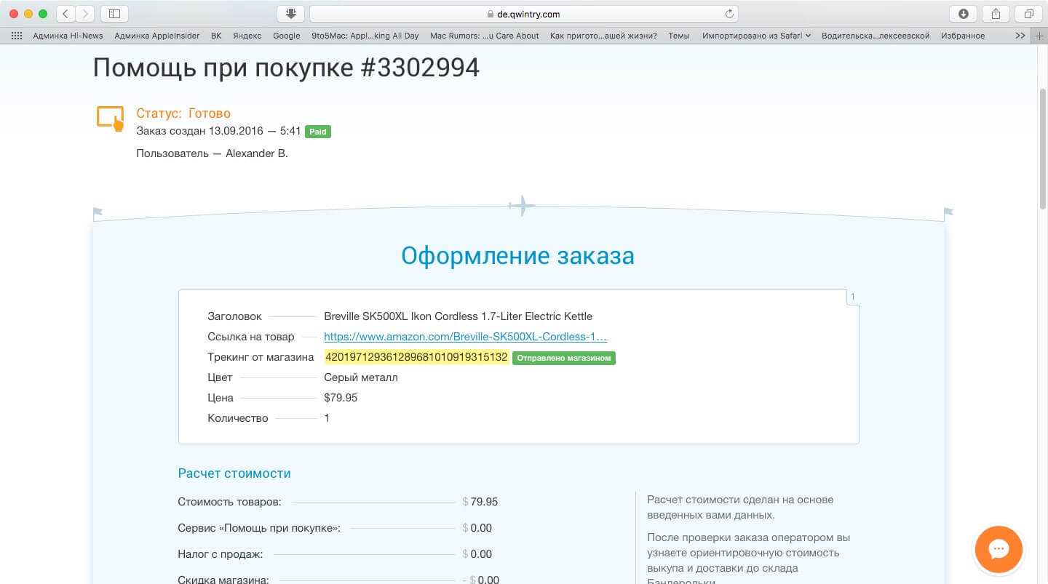Open the Админка Hi-News bookmark
This screenshot has width=1048, height=584.
click(x=68, y=36)
